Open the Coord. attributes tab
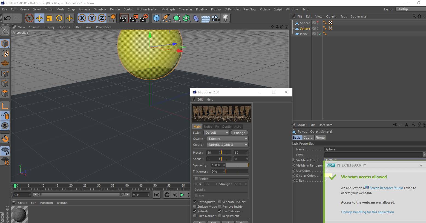This screenshot has height=223, width=426. 308,138
